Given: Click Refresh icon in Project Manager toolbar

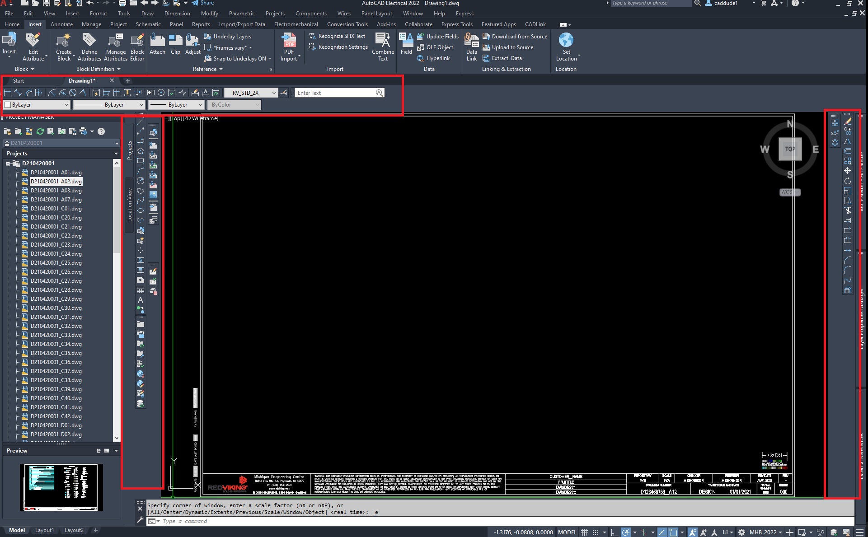Looking at the screenshot, I should tap(40, 131).
